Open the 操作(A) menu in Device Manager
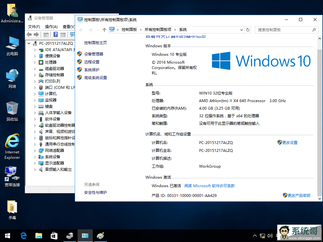The image size is (323, 242). click(x=51, y=27)
